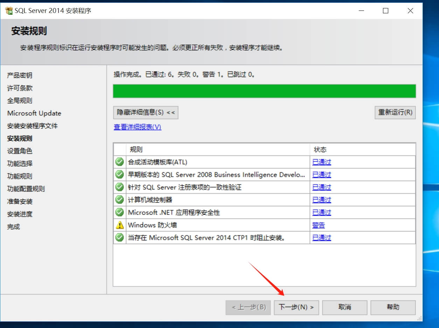Click the 规则 column header

[136, 150]
